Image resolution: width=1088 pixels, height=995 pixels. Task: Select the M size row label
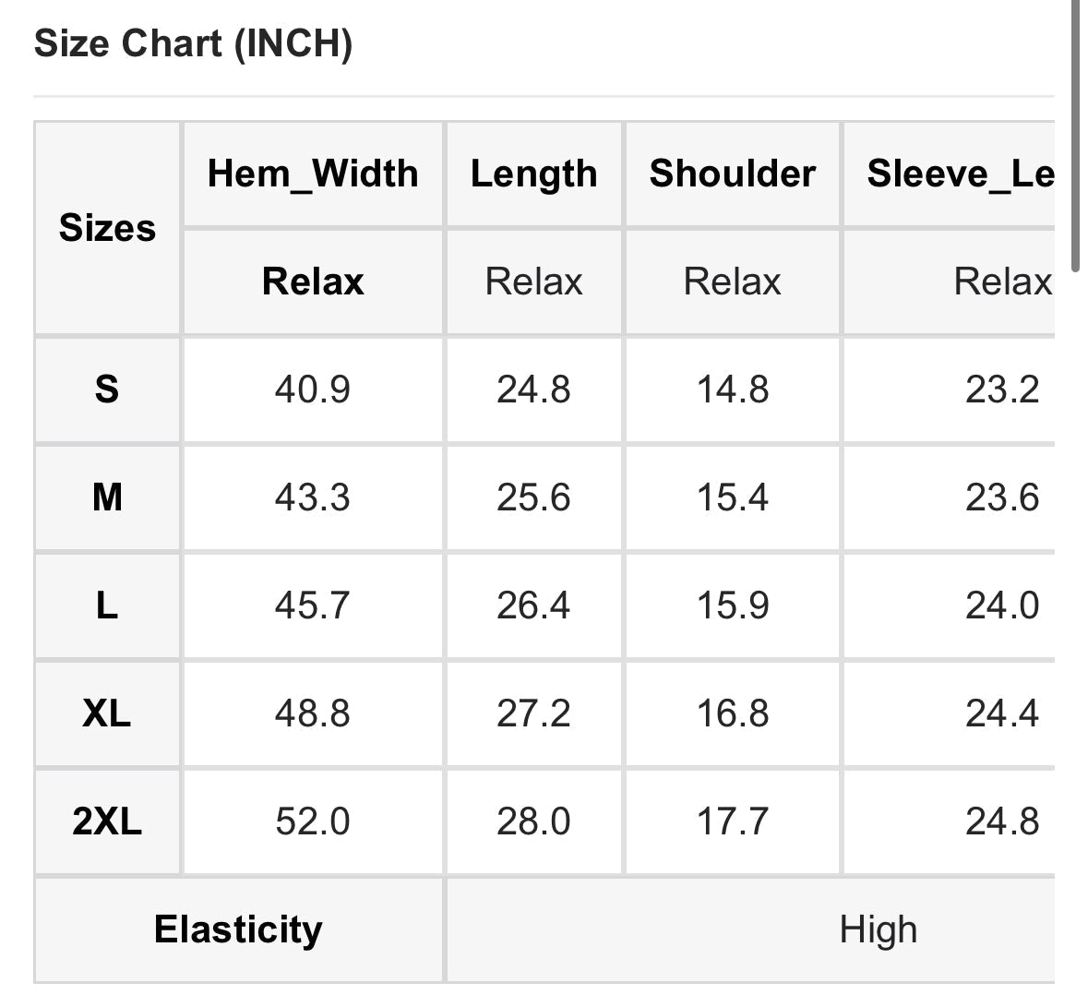(107, 497)
